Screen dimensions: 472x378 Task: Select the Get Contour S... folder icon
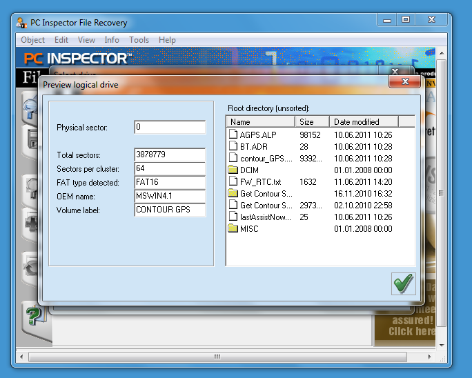[233, 193]
